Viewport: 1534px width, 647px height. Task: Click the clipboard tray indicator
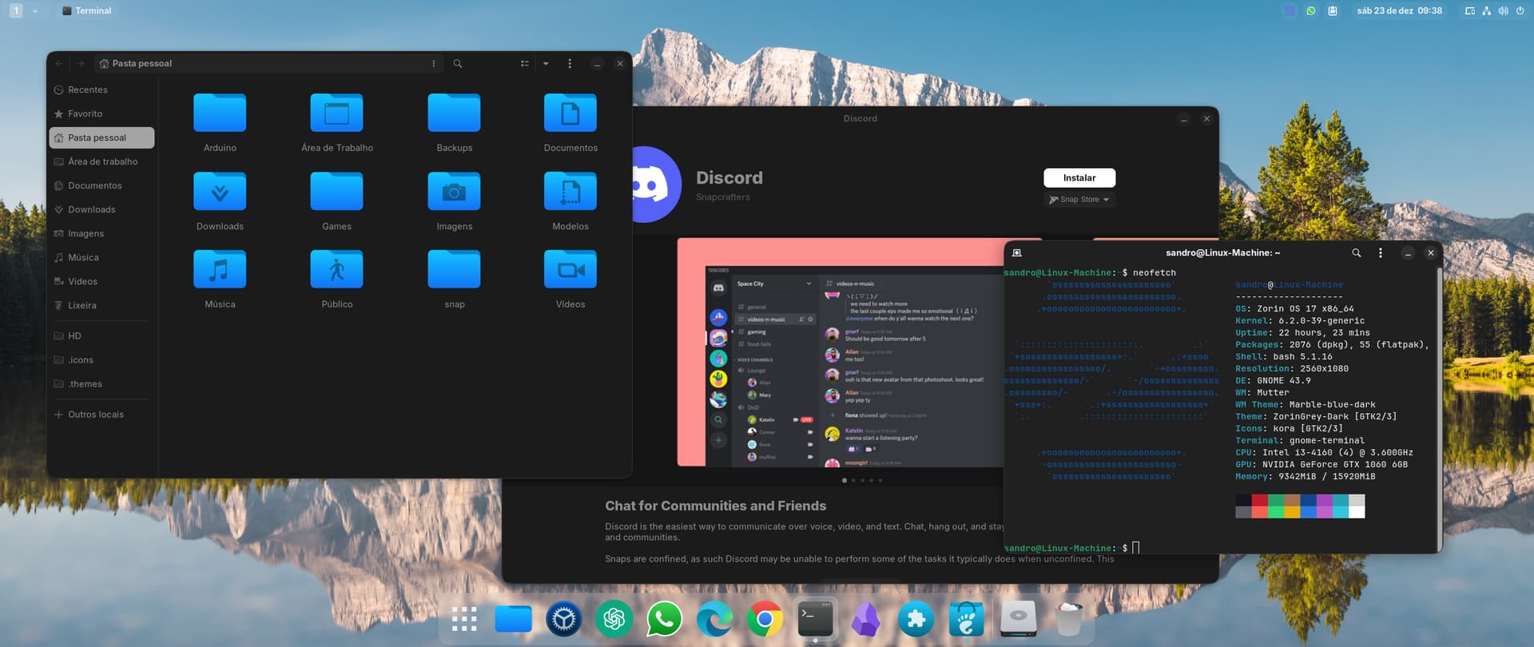click(x=1333, y=10)
